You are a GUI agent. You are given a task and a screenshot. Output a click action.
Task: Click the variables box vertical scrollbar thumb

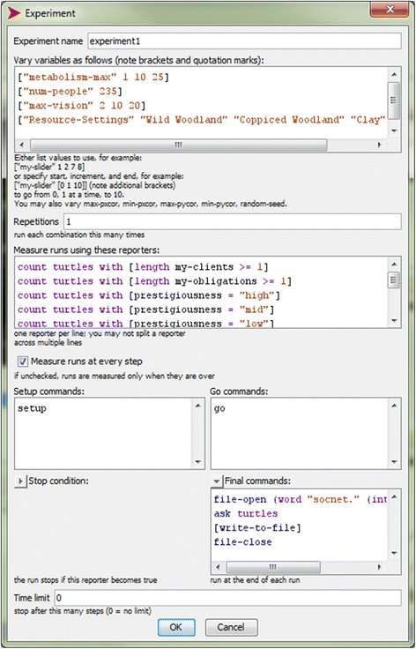(x=394, y=100)
